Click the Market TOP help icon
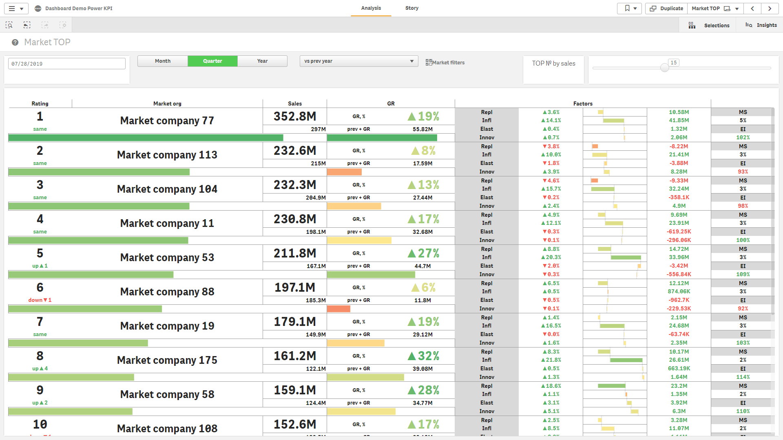Viewport: 783px width, 440px height. tap(15, 42)
